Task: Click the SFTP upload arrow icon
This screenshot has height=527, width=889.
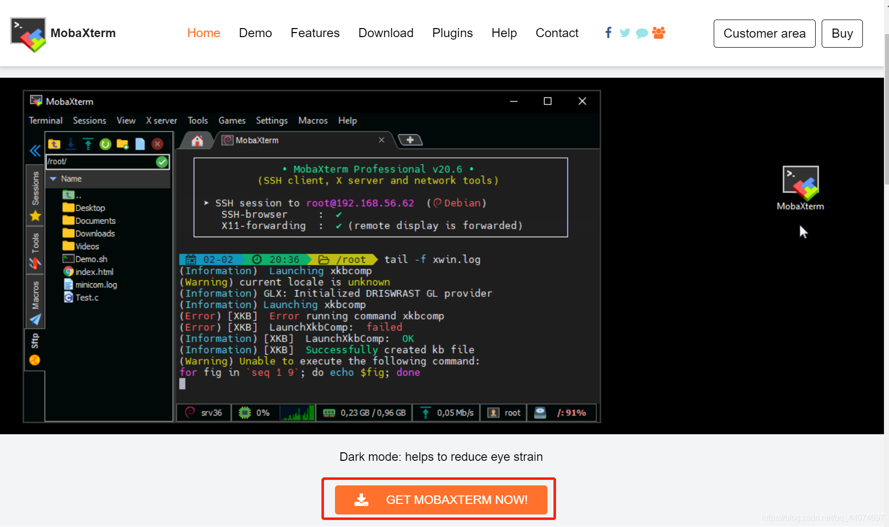Action: pyautogui.click(x=88, y=144)
